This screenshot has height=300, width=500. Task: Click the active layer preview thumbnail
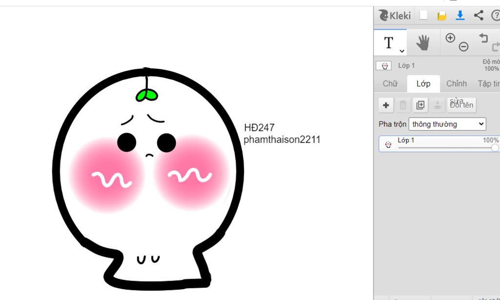click(x=384, y=65)
